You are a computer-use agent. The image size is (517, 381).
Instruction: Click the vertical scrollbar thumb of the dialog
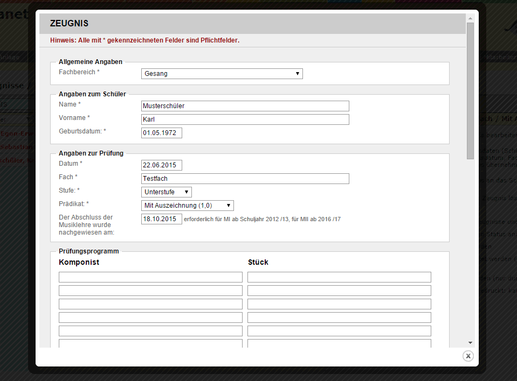471,91
